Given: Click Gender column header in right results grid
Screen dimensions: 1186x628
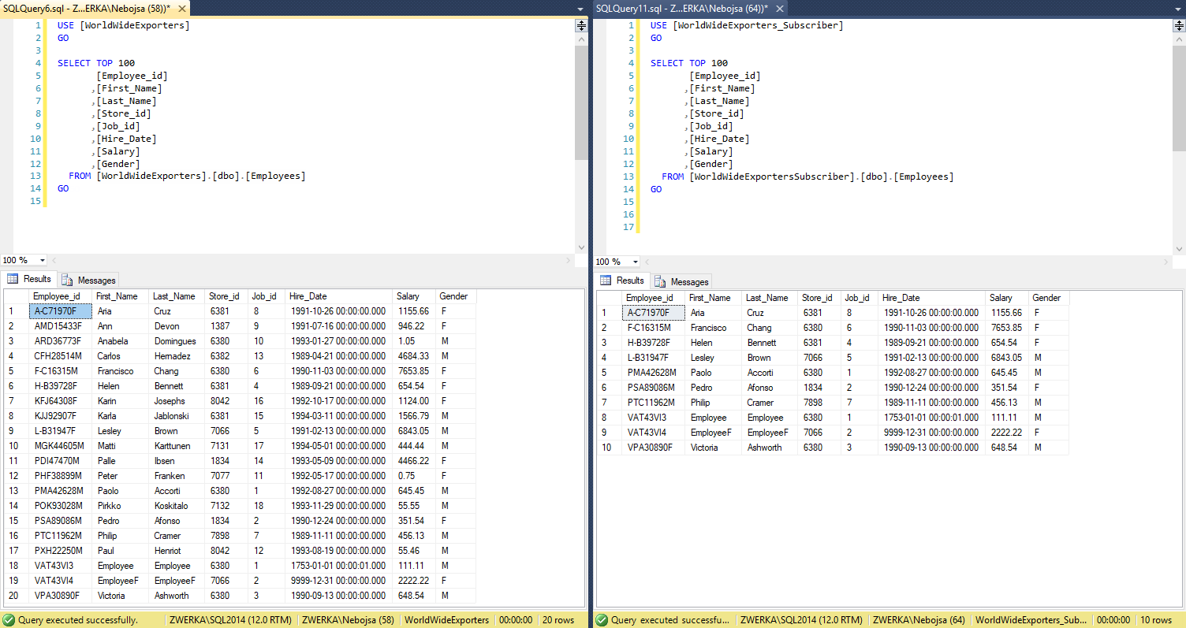Looking at the screenshot, I should coord(1049,298).
